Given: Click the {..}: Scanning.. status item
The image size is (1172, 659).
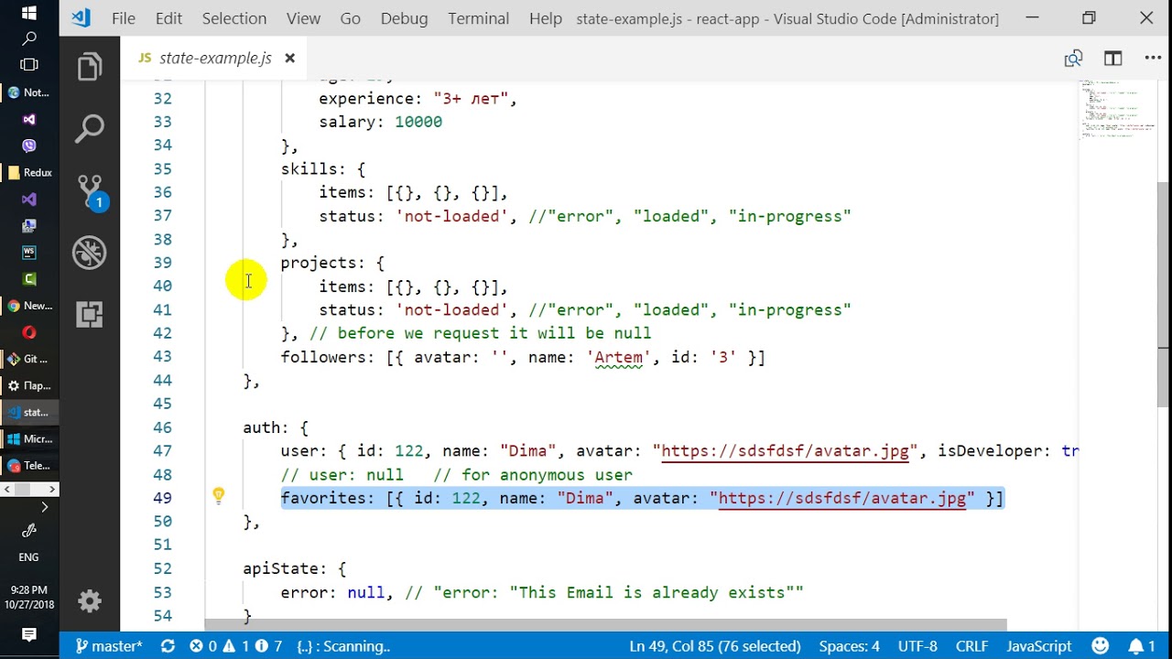Looking at the screenshot, I should pos(343,646).
